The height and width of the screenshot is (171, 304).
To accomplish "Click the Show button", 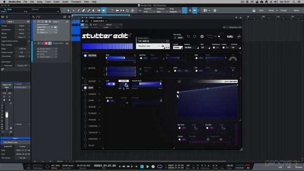I will pos(296,10).
